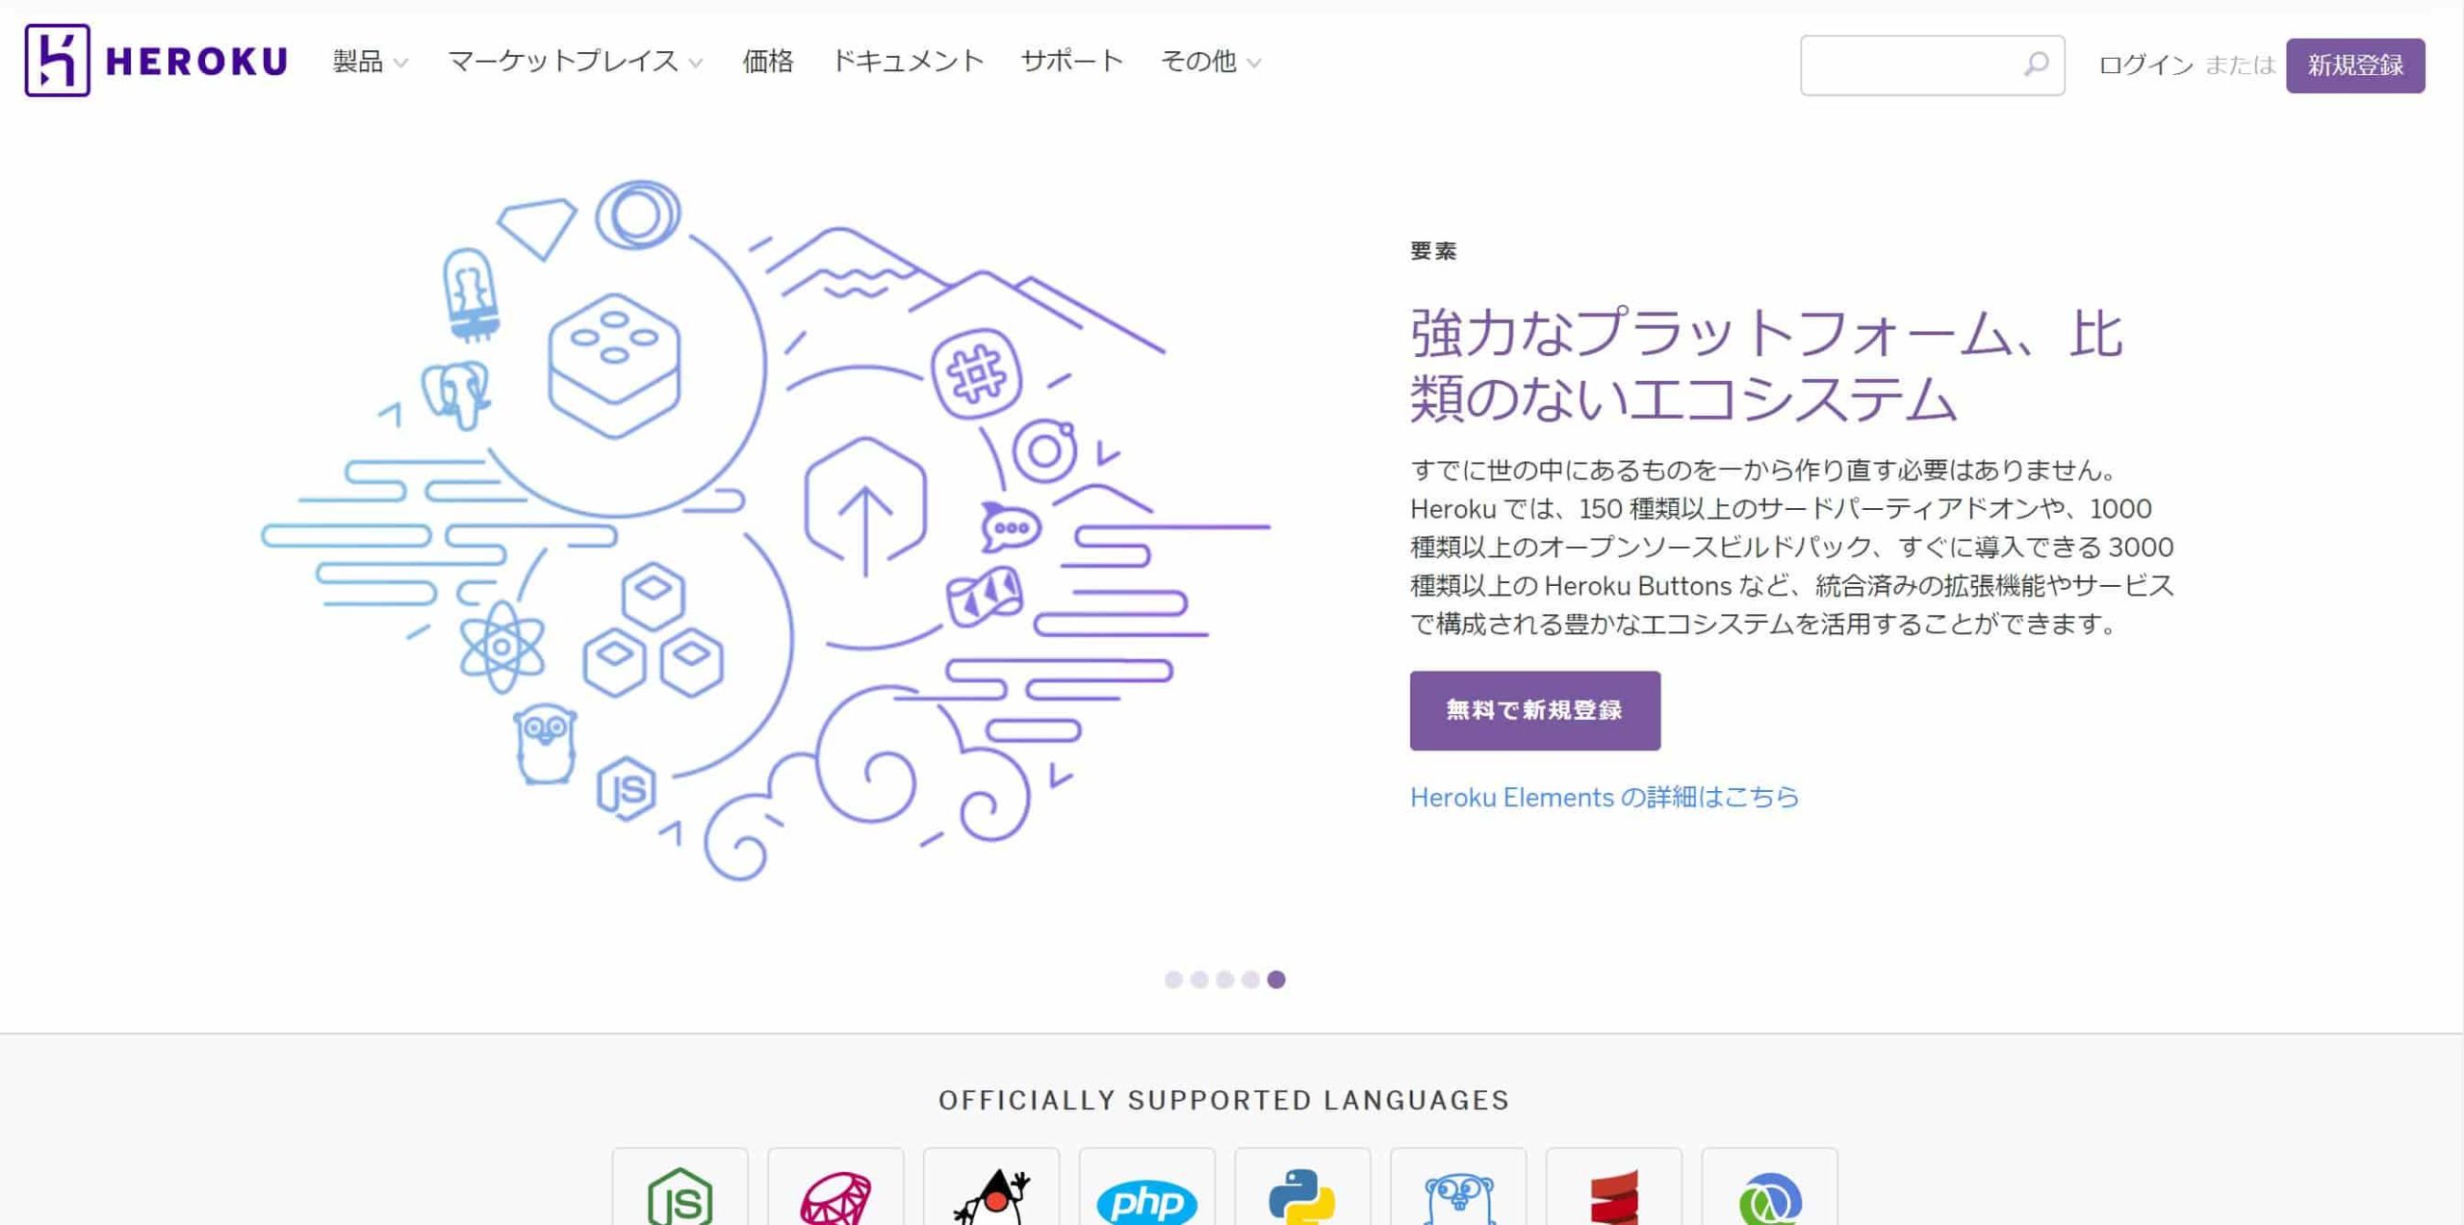Screen dimensions: 2464x1225
Task: Click the Elements hero illustration
Action: click(766, 530)
